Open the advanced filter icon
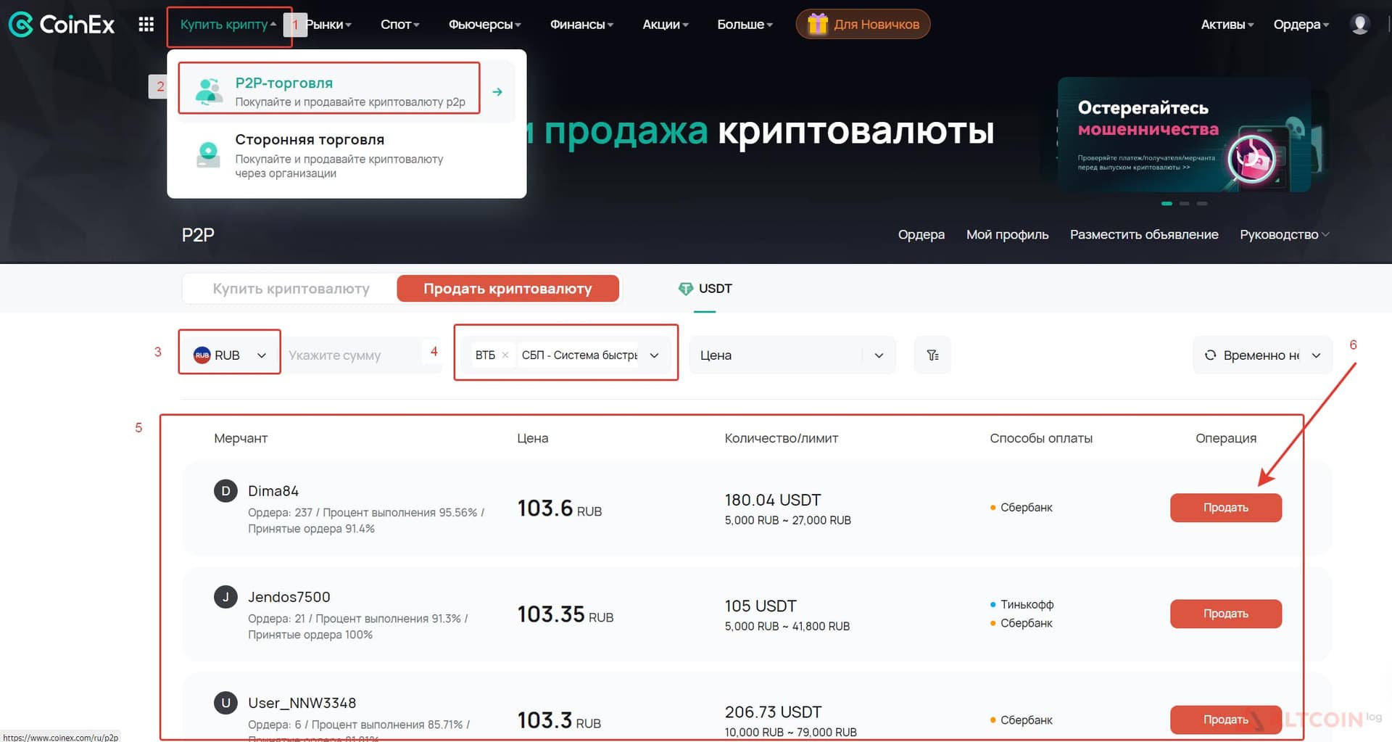 tap(932, 355)
